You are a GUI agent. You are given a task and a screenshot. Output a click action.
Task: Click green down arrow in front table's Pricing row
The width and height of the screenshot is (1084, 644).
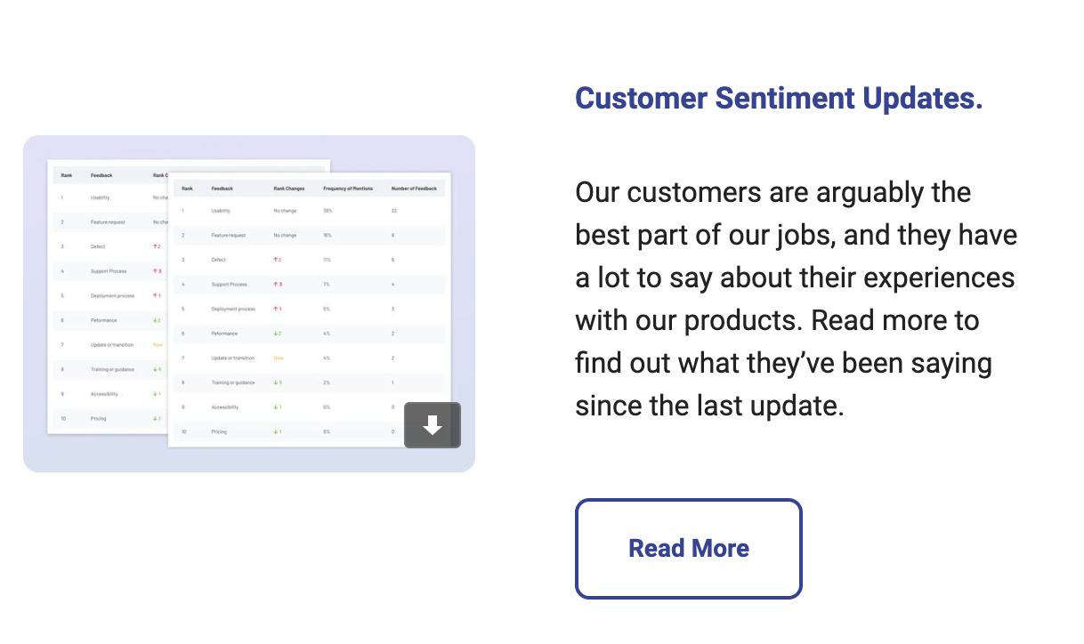[x=276, y=431]
